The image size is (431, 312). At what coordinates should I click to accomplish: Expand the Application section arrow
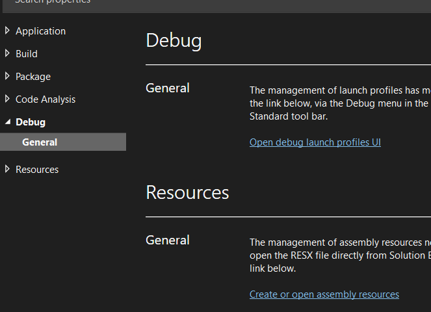(x=7, y=31)
